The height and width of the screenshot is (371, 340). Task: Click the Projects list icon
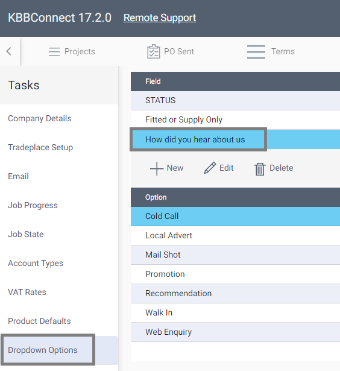[x=54, y=52]
